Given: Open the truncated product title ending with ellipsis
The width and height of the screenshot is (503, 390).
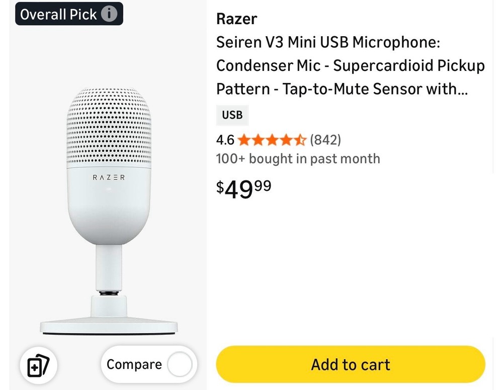Looking at the screenshot, I should click(351, 65).
